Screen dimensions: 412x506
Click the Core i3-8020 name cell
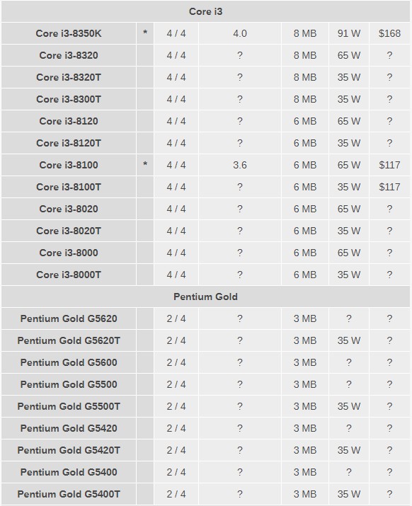tap(69, 209)
